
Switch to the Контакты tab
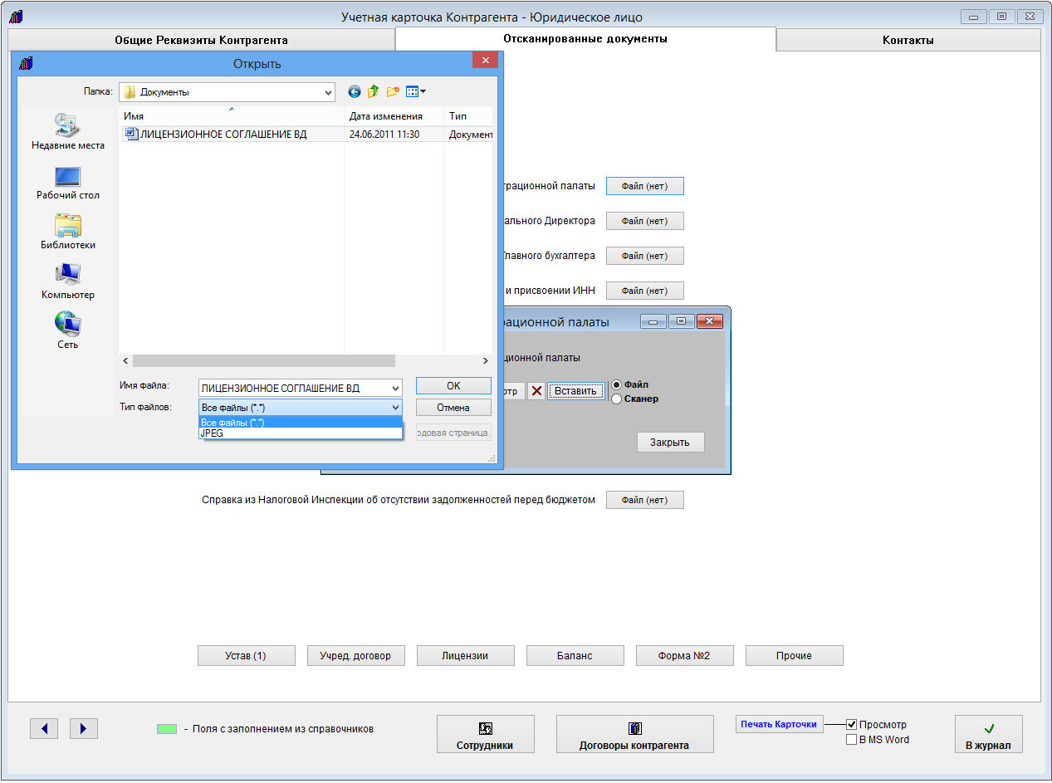tap(908, 40)
